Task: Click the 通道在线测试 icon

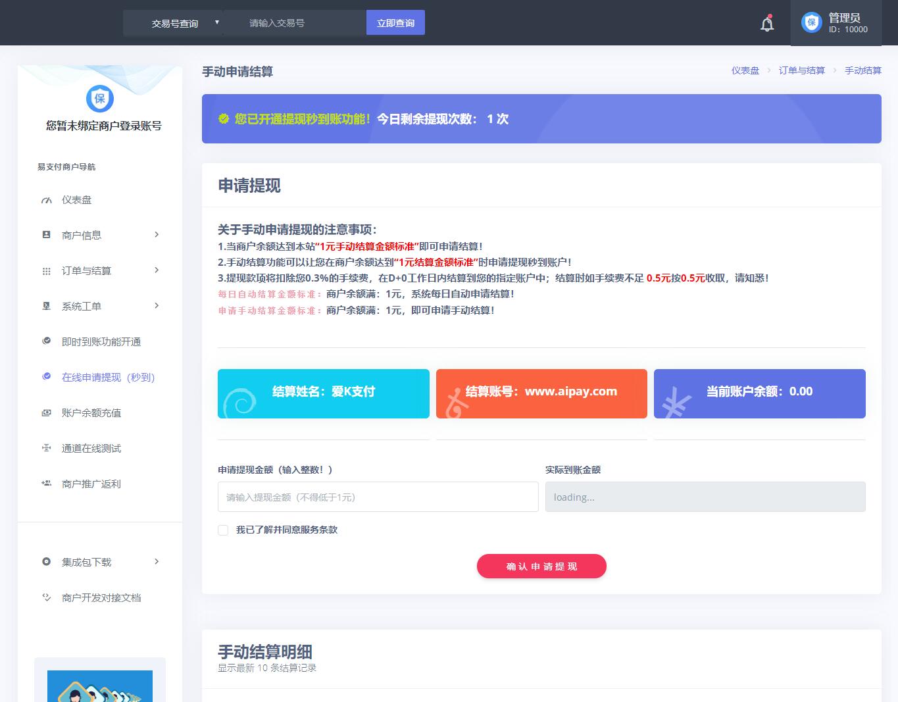Action: (46, 449)
